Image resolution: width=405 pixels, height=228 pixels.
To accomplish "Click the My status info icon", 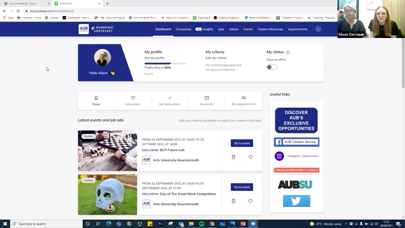I will 288,52.
